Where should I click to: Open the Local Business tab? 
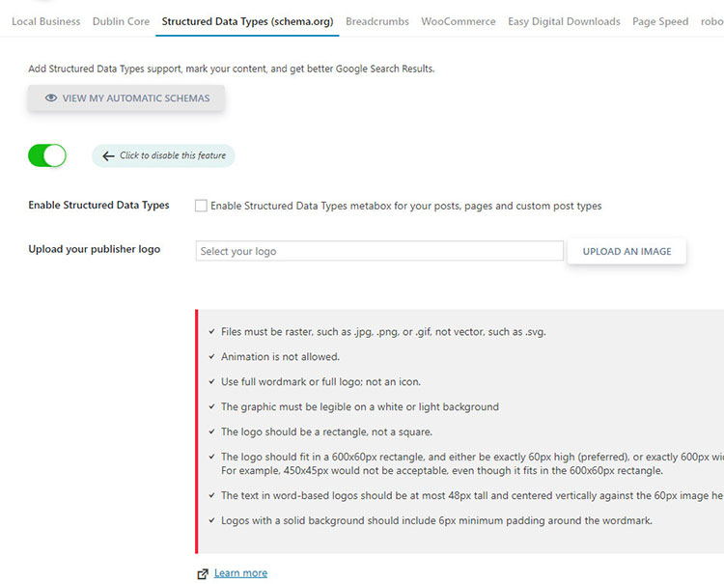coord(45,21)
